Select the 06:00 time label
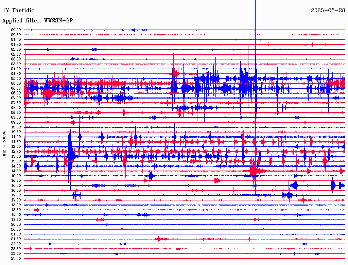Screen dimensions: 348x265 (x=16, y=88)
